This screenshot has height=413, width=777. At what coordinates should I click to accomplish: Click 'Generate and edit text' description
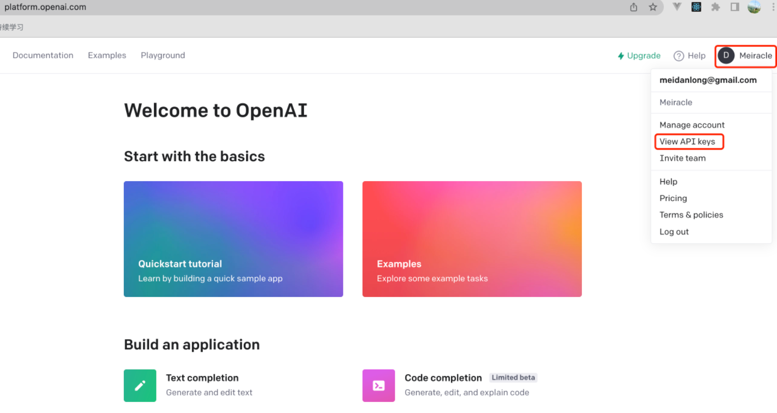(209, 393)
